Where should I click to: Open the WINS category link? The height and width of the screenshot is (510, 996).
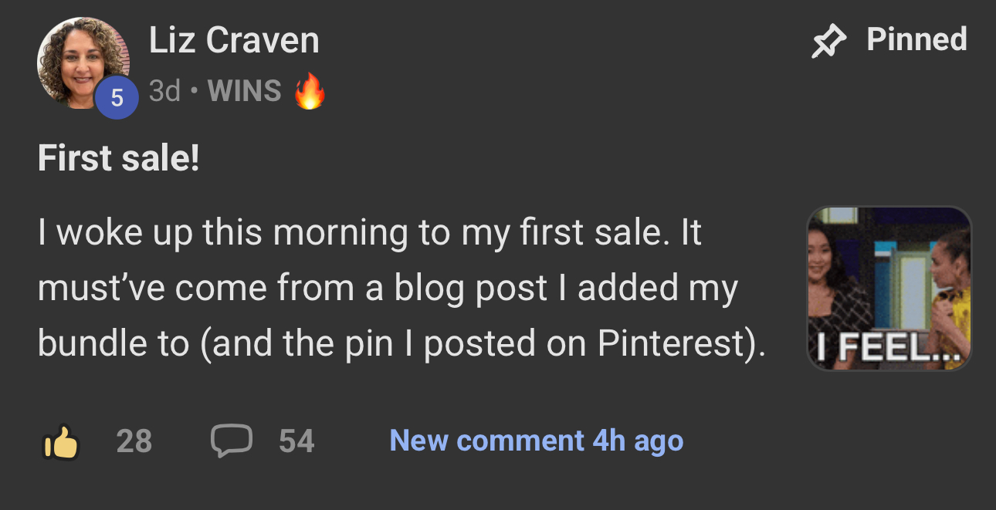(x=244, y=92)
